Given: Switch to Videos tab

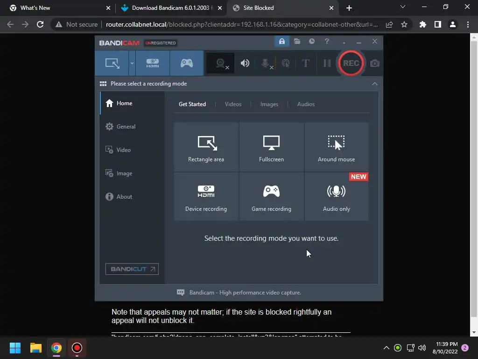Looking at the screenshot, I should coord(233,104).
